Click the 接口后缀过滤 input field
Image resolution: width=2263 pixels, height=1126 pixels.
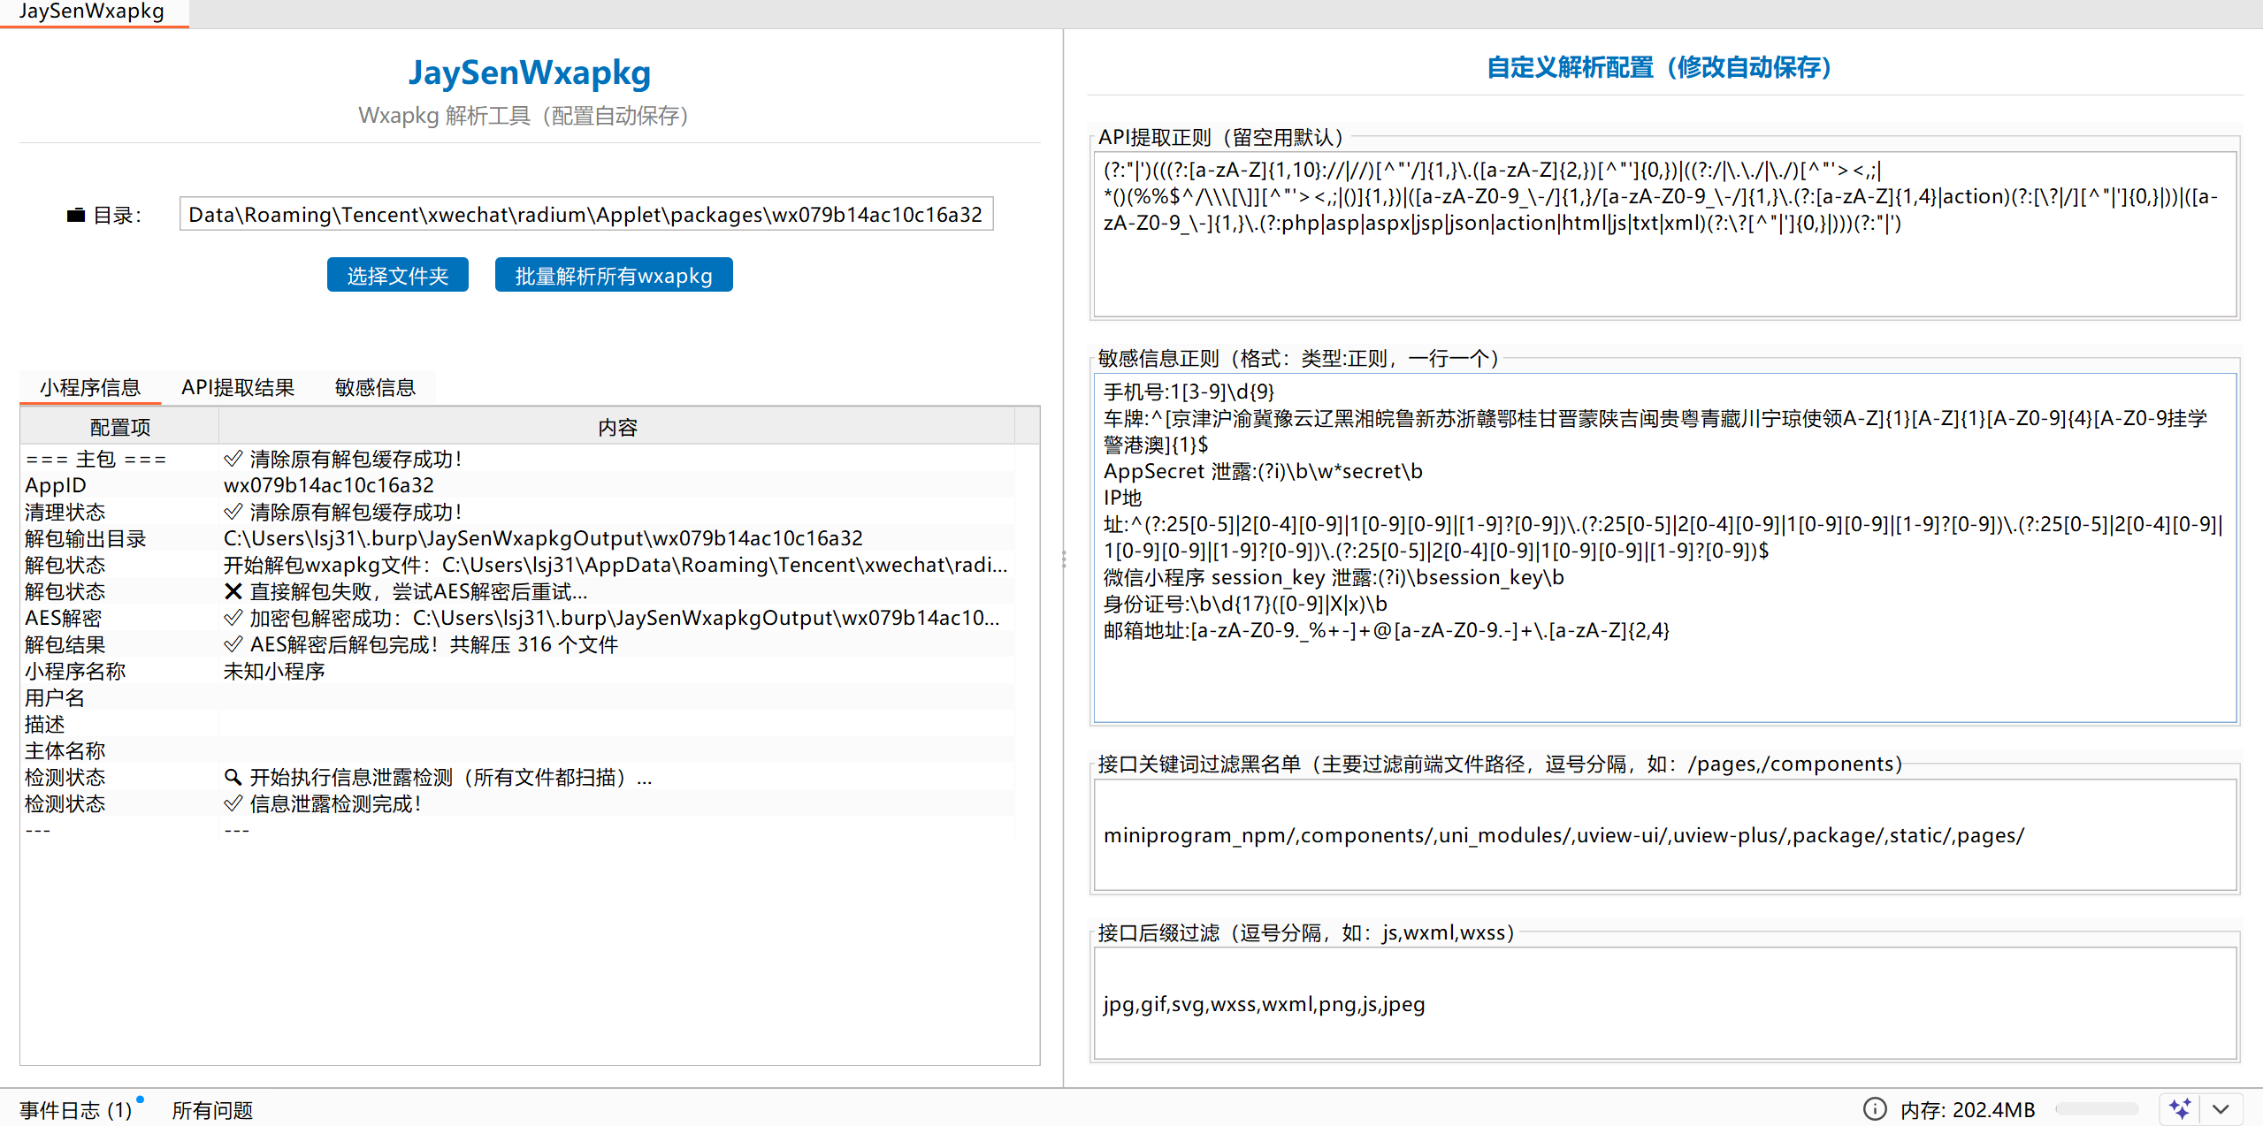(1665, 1003)
